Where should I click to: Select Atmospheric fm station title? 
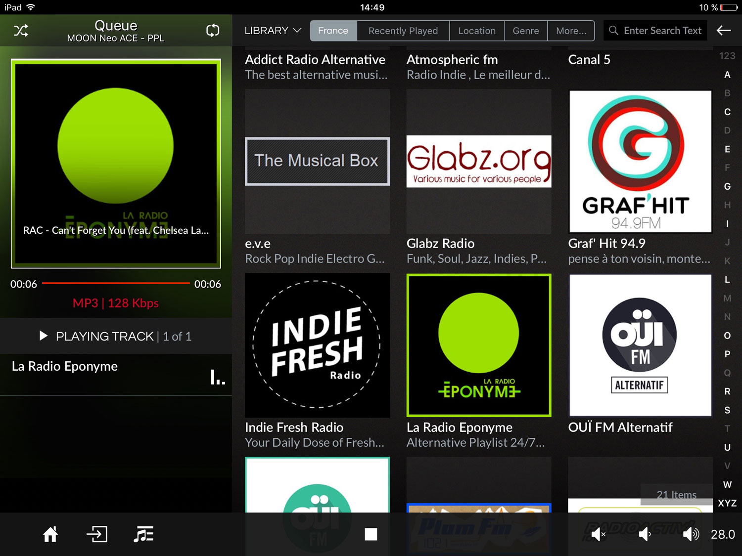click(452, 60)
